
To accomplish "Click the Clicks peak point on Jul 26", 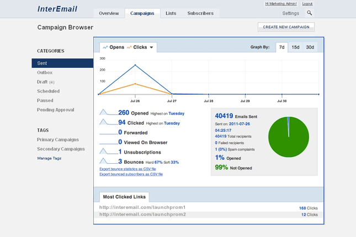I will point(135,84).
